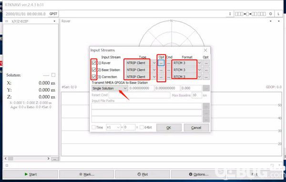
Task: Click the first Input File Paths field
Action: click(x=147, y=106)
